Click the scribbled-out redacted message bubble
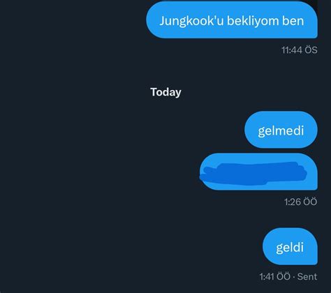This screenshot has height=293, width=331. click(258, 172)
